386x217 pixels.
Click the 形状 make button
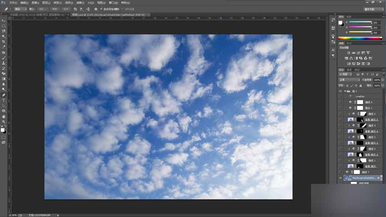click(65, 9)
